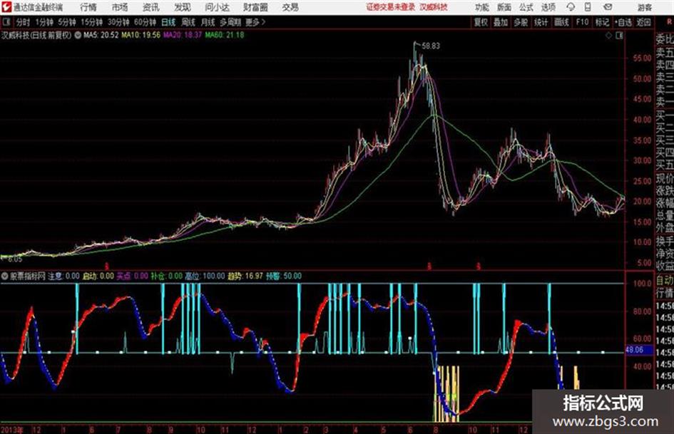Open the 市场 menu
The image size is (674, 434).
tap(120, 7)
